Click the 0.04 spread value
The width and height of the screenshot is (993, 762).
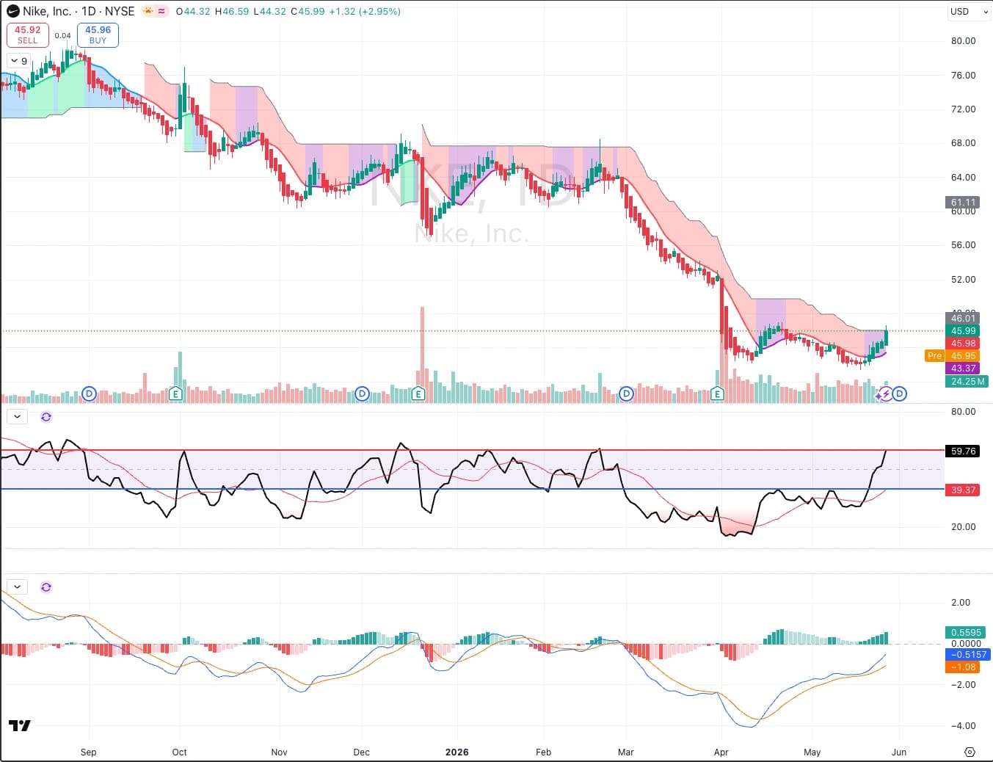(x=63, y=35)
